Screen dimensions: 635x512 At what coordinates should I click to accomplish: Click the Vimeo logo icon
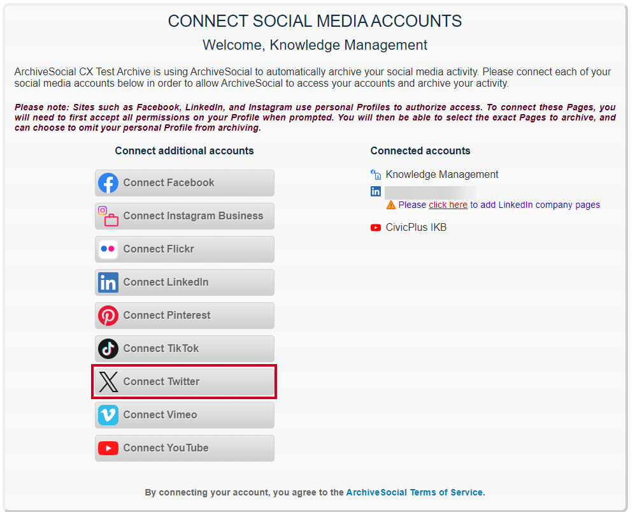(x=108, y=415)
